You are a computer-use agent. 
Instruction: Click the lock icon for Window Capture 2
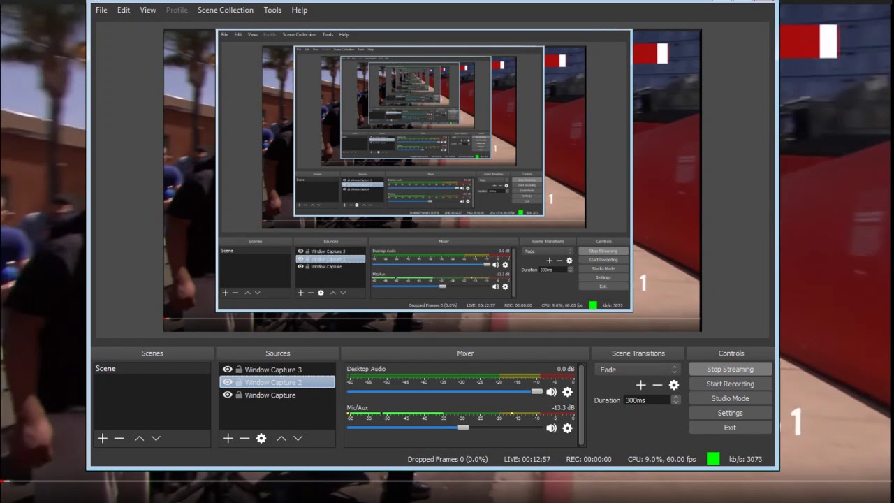[239, 382]
